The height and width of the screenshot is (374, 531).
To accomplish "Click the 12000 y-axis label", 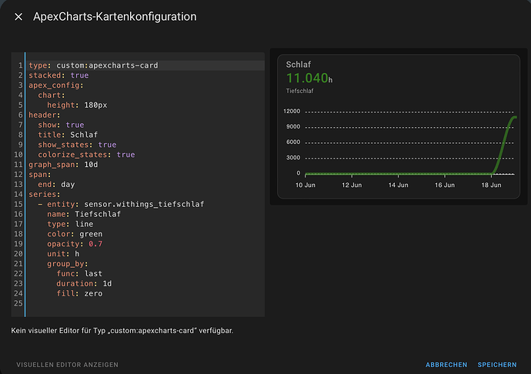I will (292, 111).
